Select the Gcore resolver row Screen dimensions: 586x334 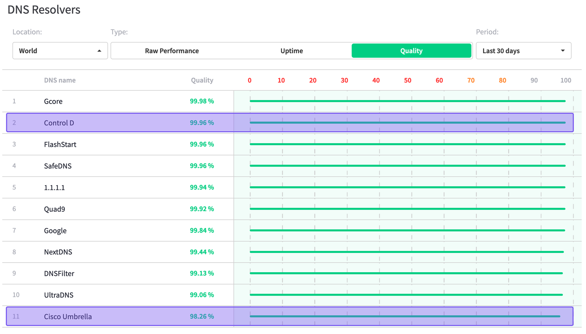click(53, 101)
